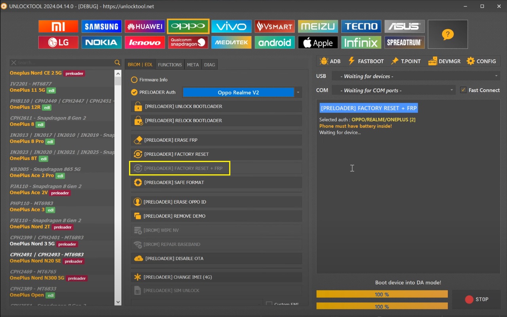Click the search magnifier icon
The width and height of the screenshot is (507, 317).
[117, 62]
